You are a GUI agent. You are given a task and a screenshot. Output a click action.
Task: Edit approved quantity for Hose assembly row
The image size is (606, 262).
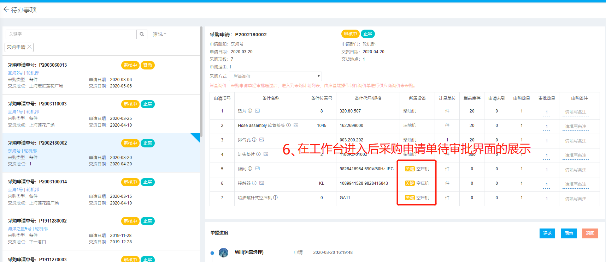[547, 127]
